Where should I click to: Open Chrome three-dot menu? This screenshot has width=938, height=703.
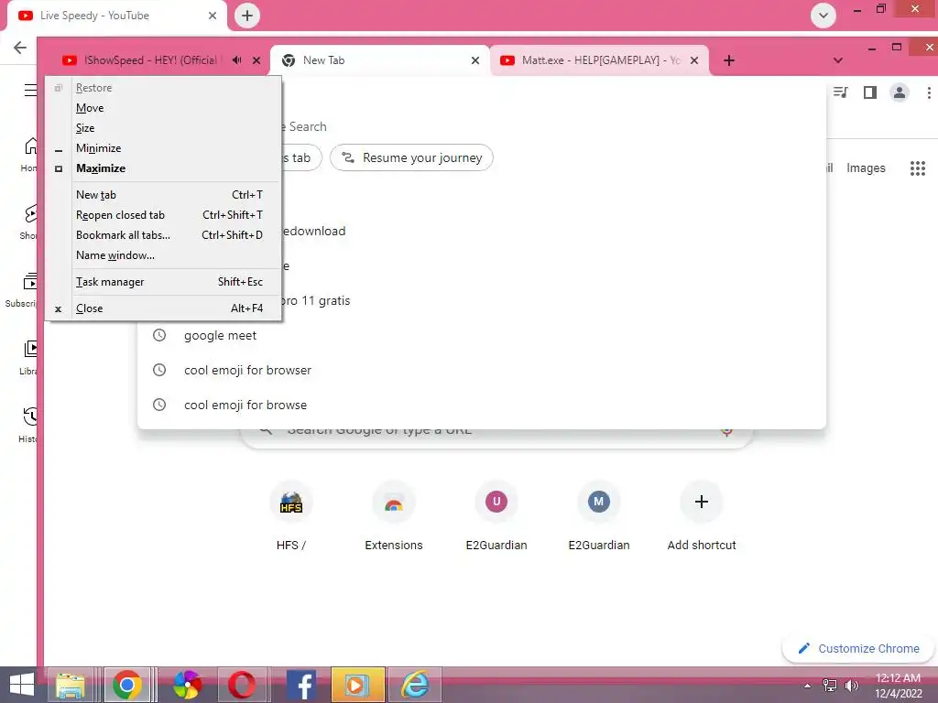tap(929, 92)
